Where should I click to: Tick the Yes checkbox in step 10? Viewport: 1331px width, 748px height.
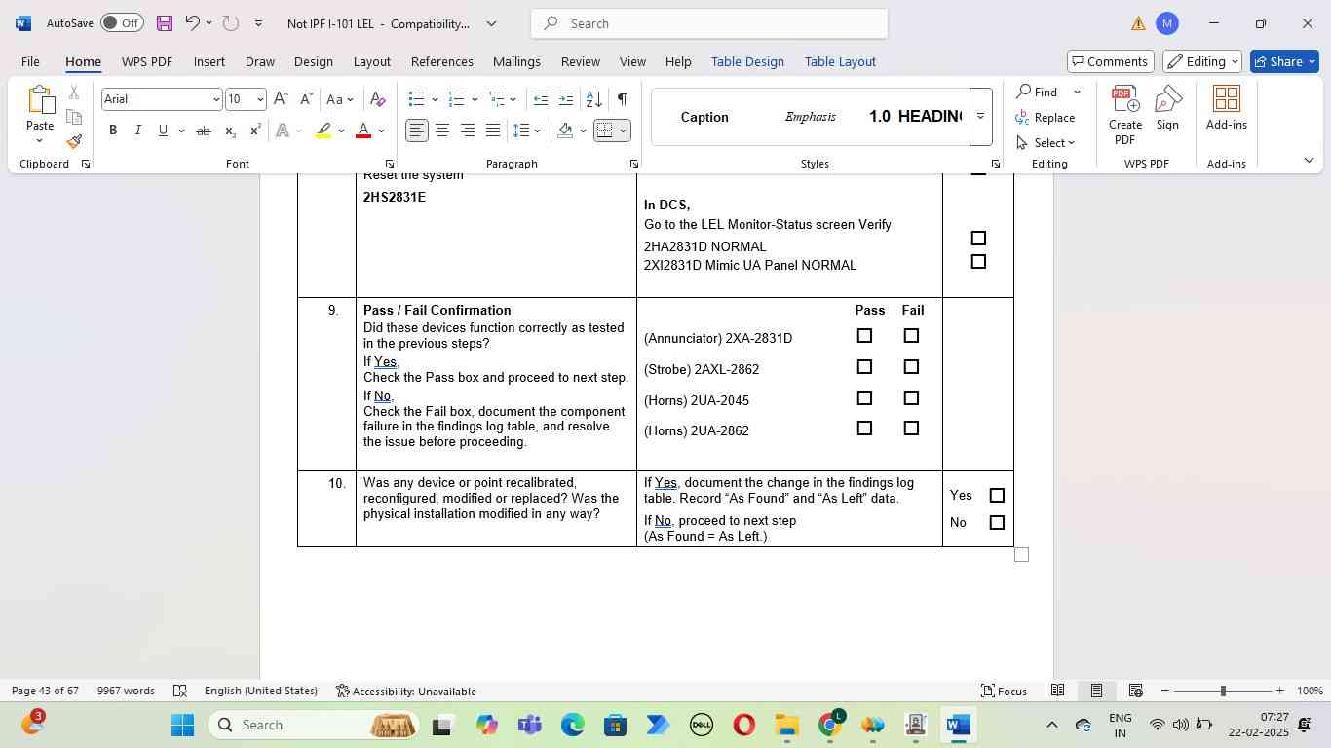coord(997,496)
